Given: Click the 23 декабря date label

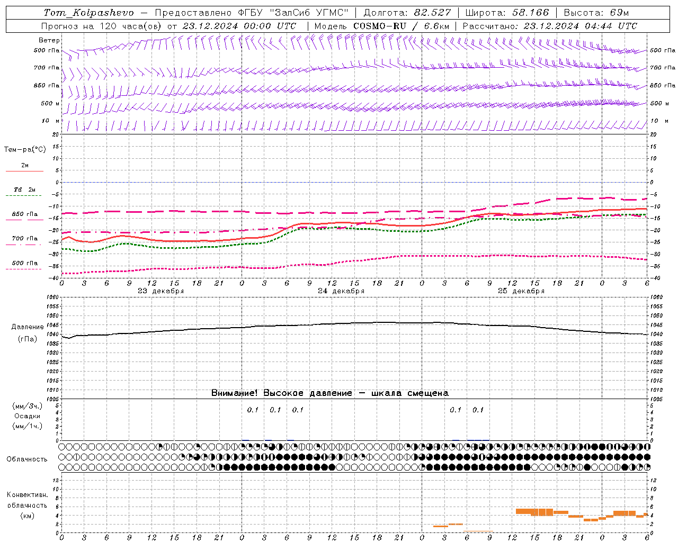Looking at the screenshot, I should (160, 291).
